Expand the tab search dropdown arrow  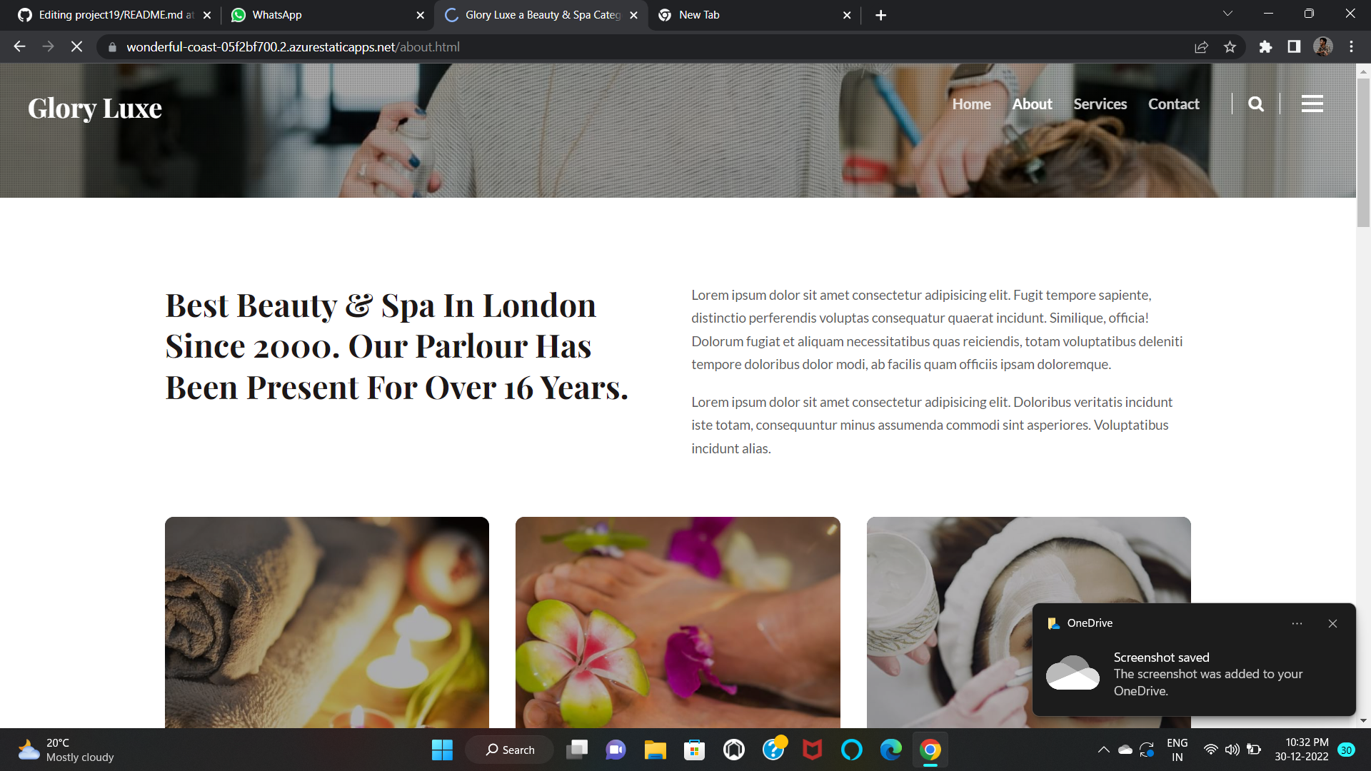pos(1227,14)
